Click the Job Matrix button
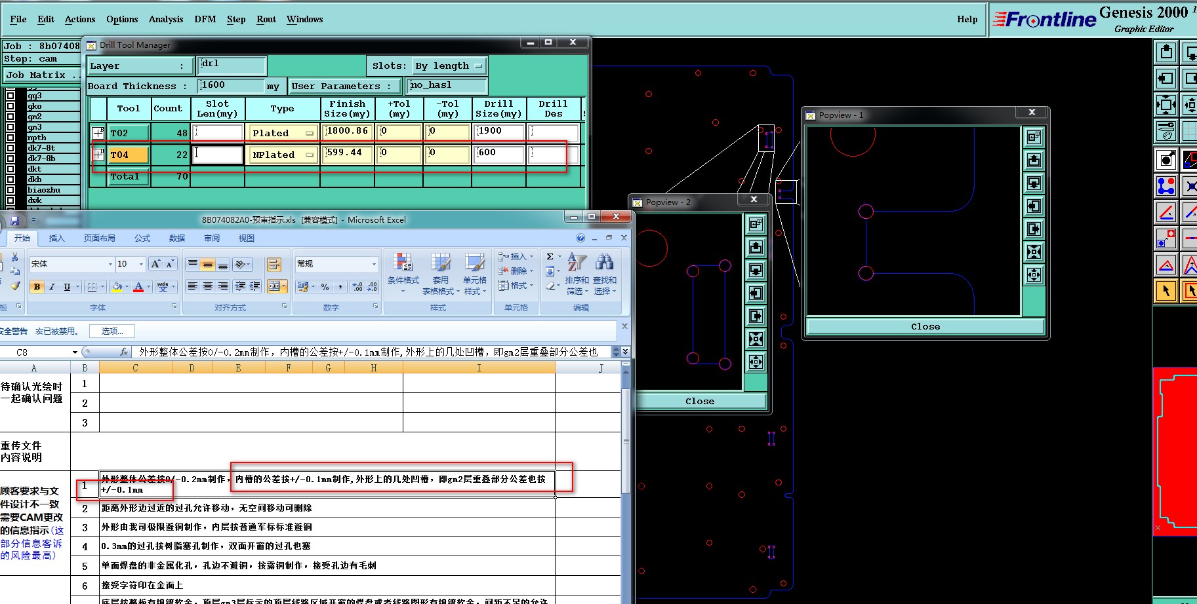 (x=42, y=75)
